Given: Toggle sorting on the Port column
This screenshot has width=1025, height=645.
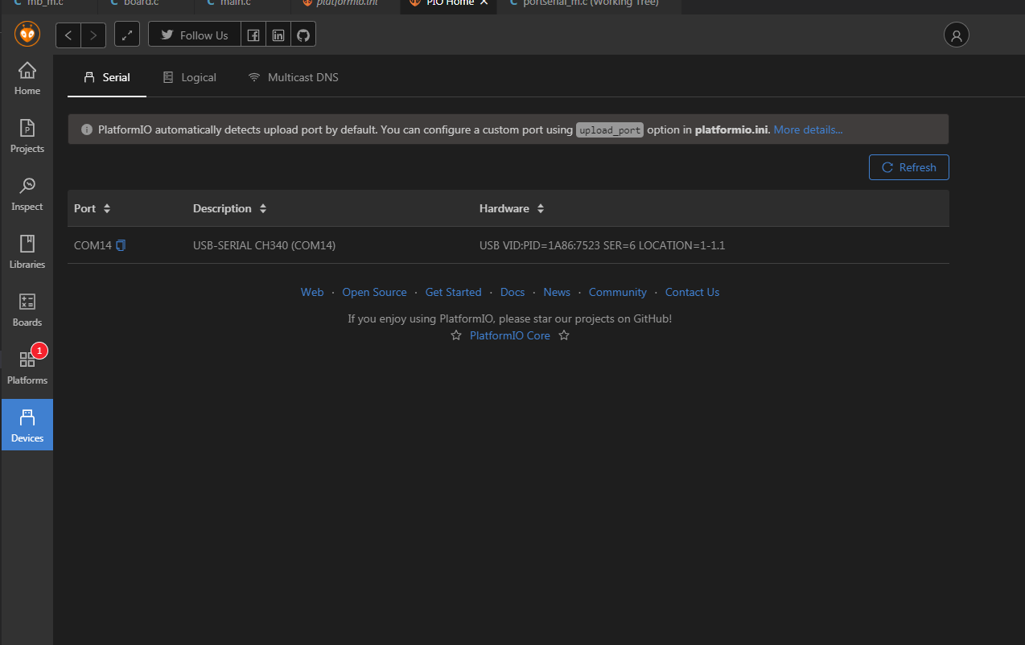Looking at the screenshot, I should [x=105, y=207].
